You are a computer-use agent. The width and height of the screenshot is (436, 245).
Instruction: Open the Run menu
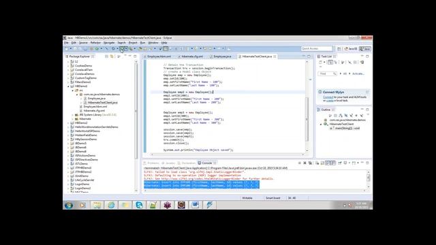(x=142, y=43)
